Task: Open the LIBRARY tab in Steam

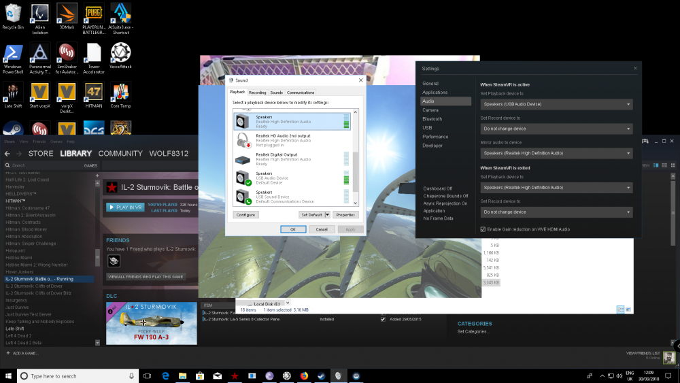Action: pyautogui.click(x=76, y=154)
